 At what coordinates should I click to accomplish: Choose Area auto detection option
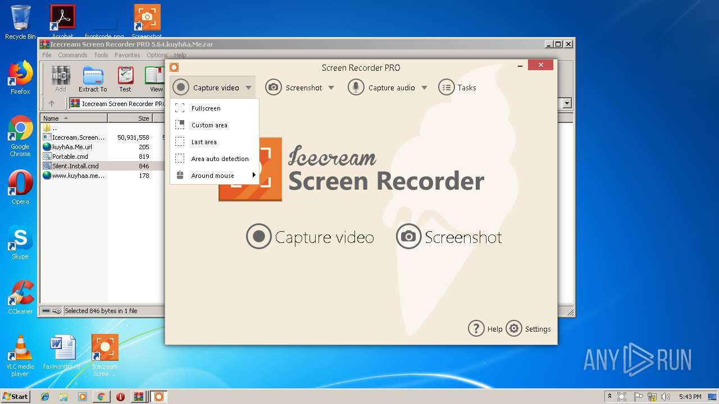(214, 159)
